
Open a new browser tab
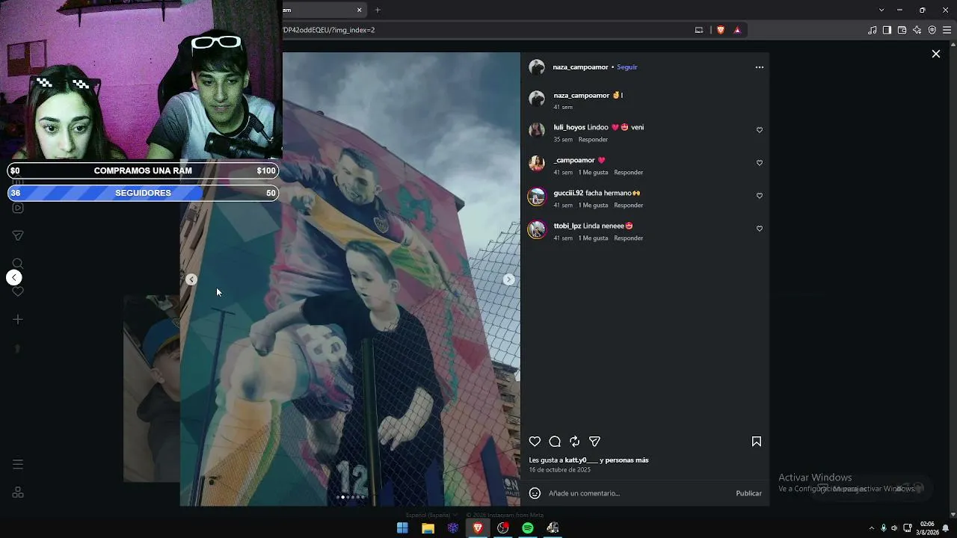(x=378, y=10)
